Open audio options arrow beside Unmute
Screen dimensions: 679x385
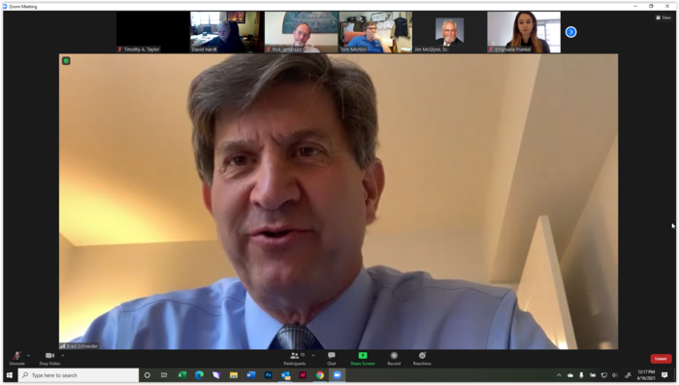click(x=28, y=356)
